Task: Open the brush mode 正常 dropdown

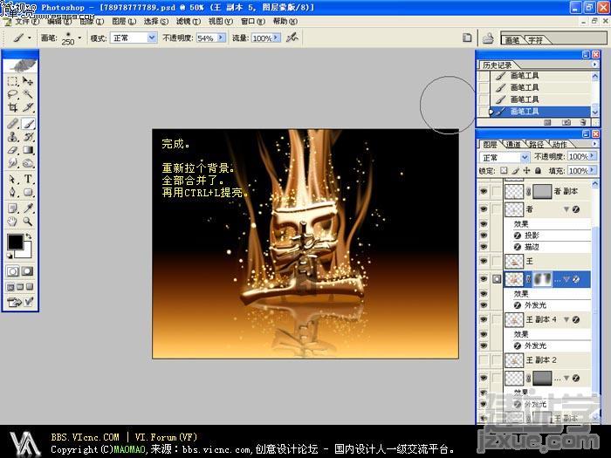Action: tap(152, 38)
